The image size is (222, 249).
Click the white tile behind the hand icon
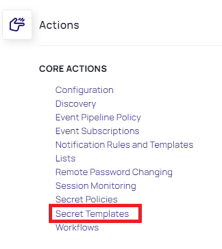[17, 24]
